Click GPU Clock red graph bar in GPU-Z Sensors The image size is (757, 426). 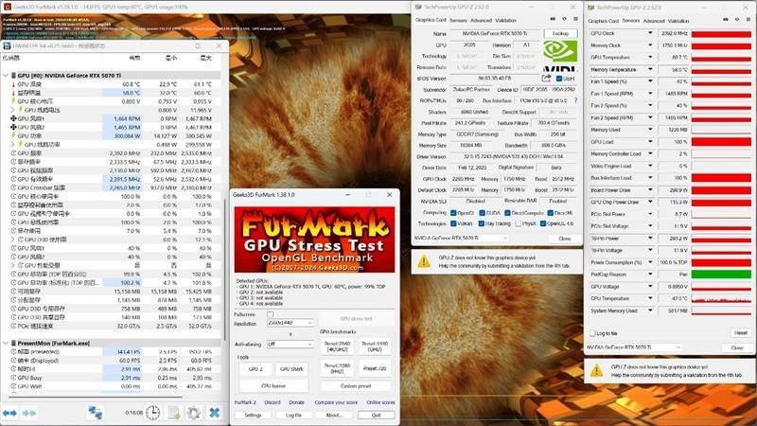pyautogui.click(x=721, y=33)
